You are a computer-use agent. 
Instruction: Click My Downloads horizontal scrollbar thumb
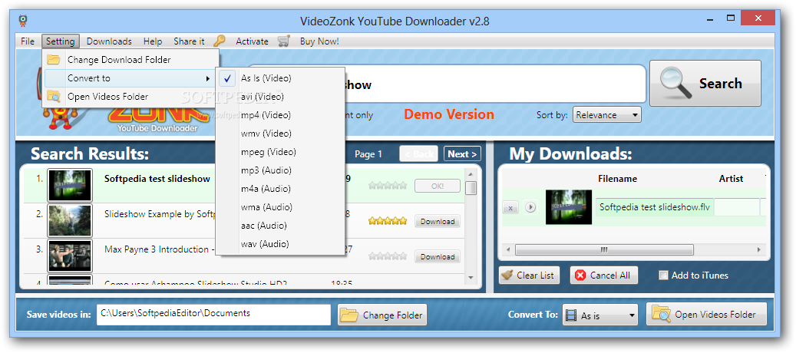point(604,250)
